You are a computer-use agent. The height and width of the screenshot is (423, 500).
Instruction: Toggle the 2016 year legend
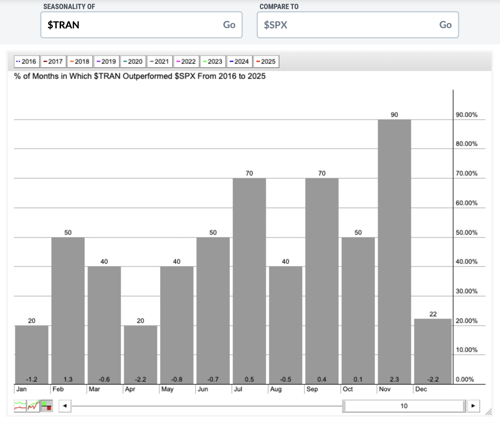click(x=27, y=62)
